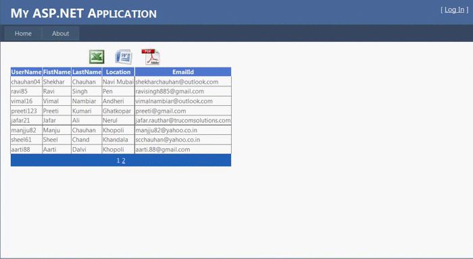Click Khopoli location in aarti88 row
Viewport: 473px width, 259px height.
pos(118,149)
